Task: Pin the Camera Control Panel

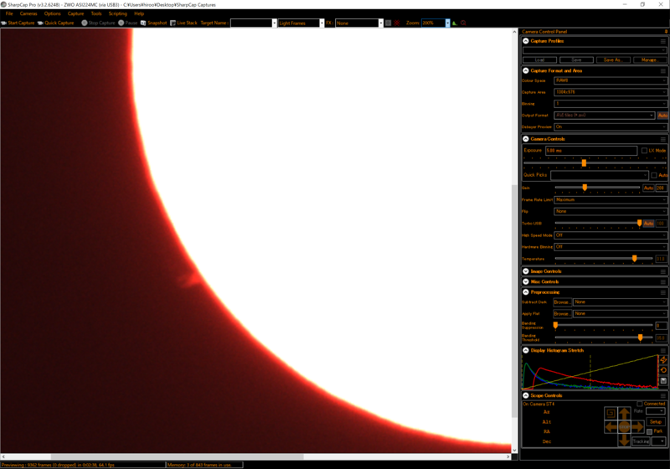Action: 666,32
